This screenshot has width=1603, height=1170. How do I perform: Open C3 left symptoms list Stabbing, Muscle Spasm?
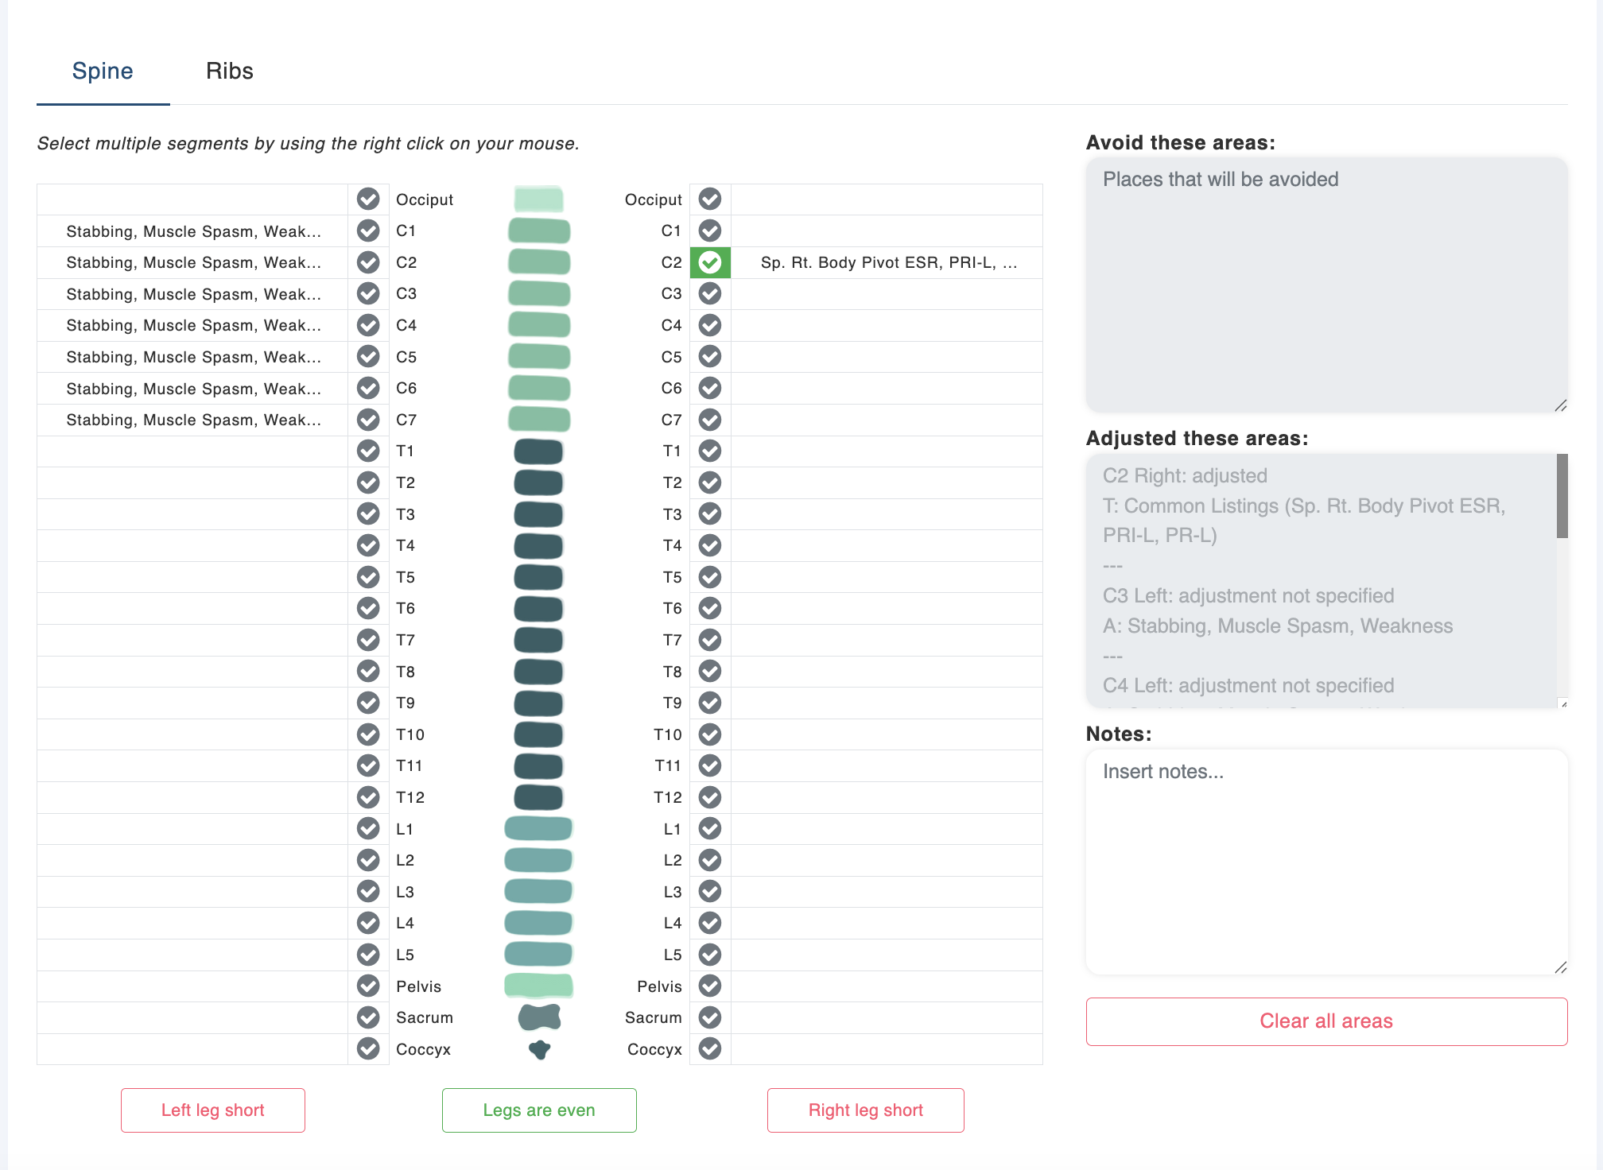click(x=193, y=294)
